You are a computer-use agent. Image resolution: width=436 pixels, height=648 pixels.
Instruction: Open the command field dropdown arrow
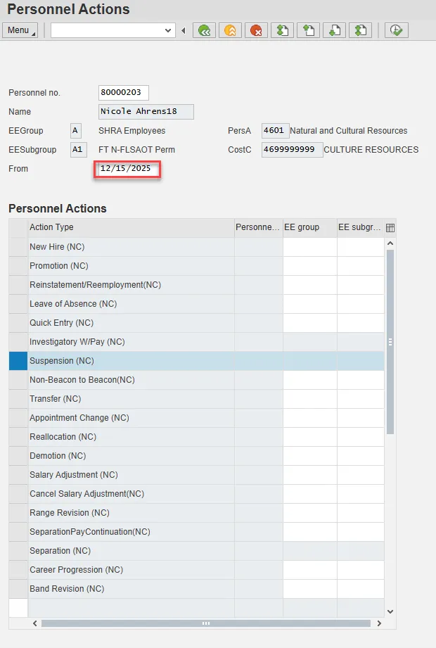pyautogui.click(x=168, y=30)
